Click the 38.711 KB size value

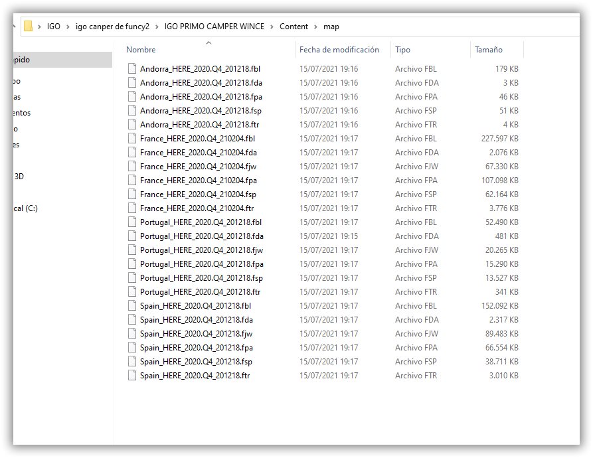tap(502, 362)
